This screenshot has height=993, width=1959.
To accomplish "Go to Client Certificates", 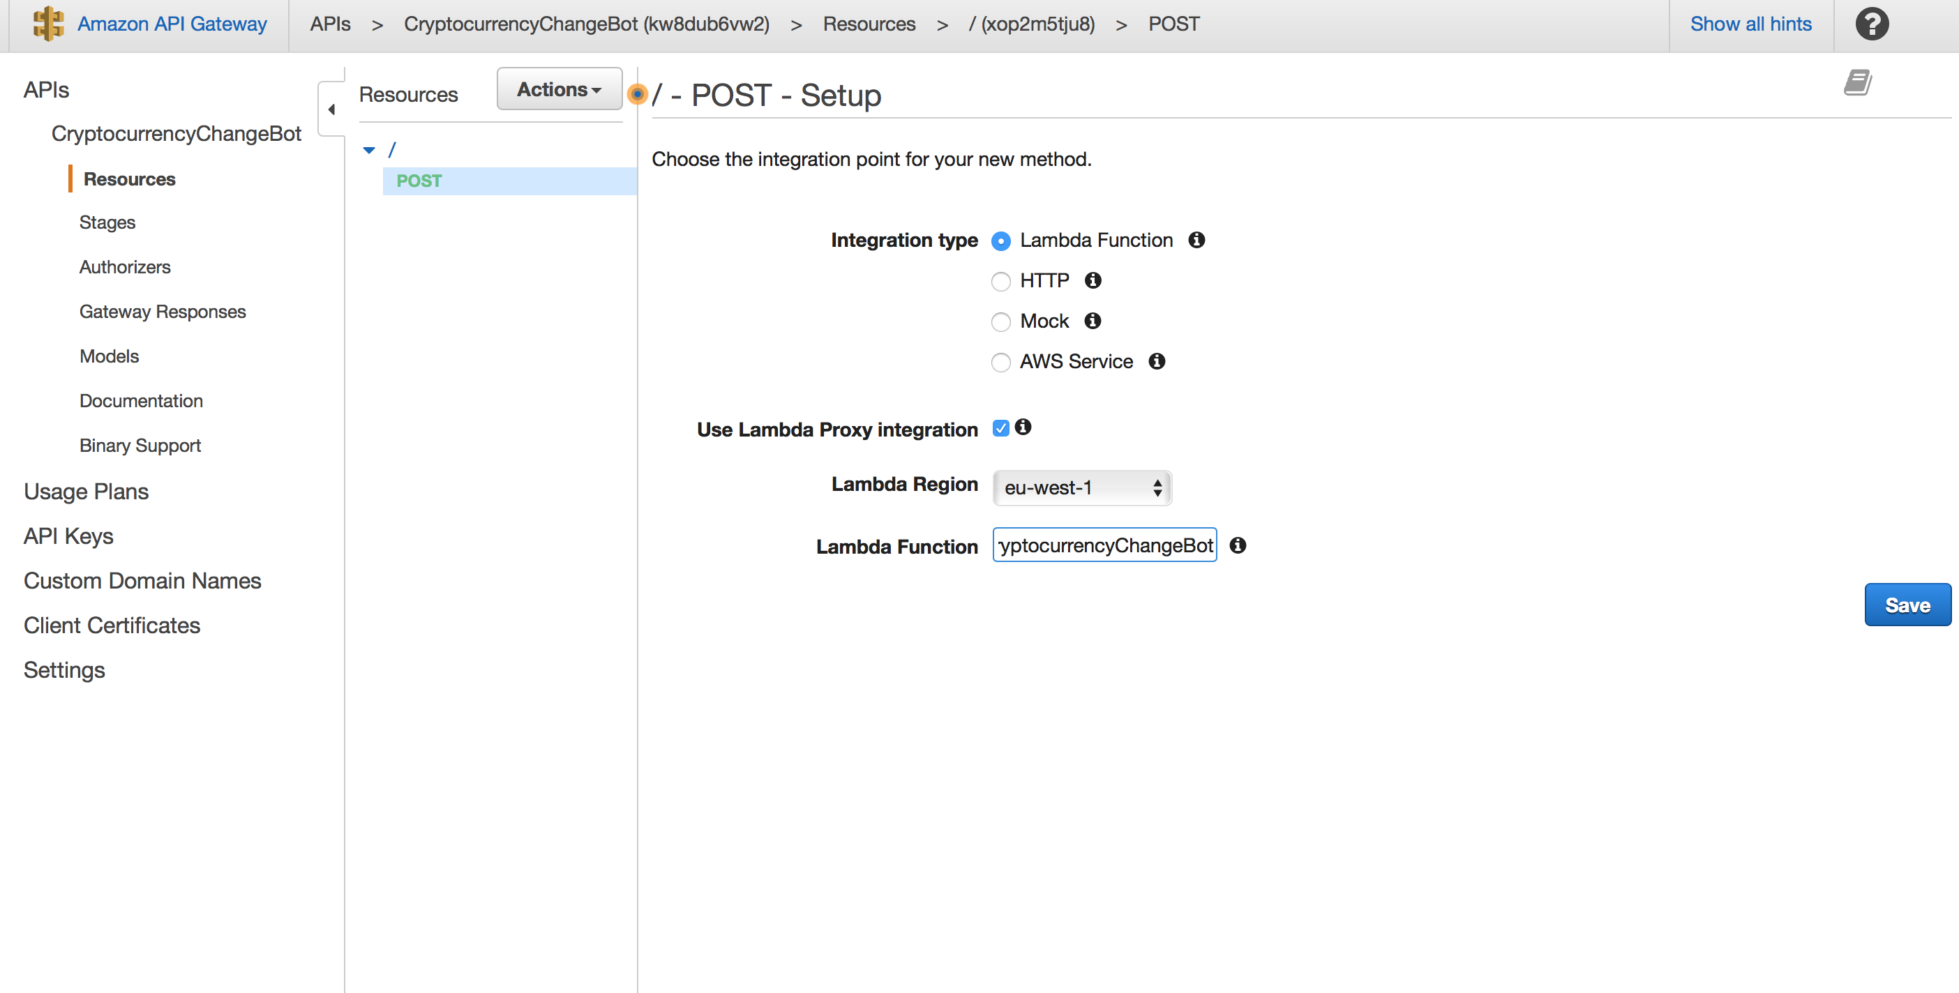I will (x=112, y=626).
